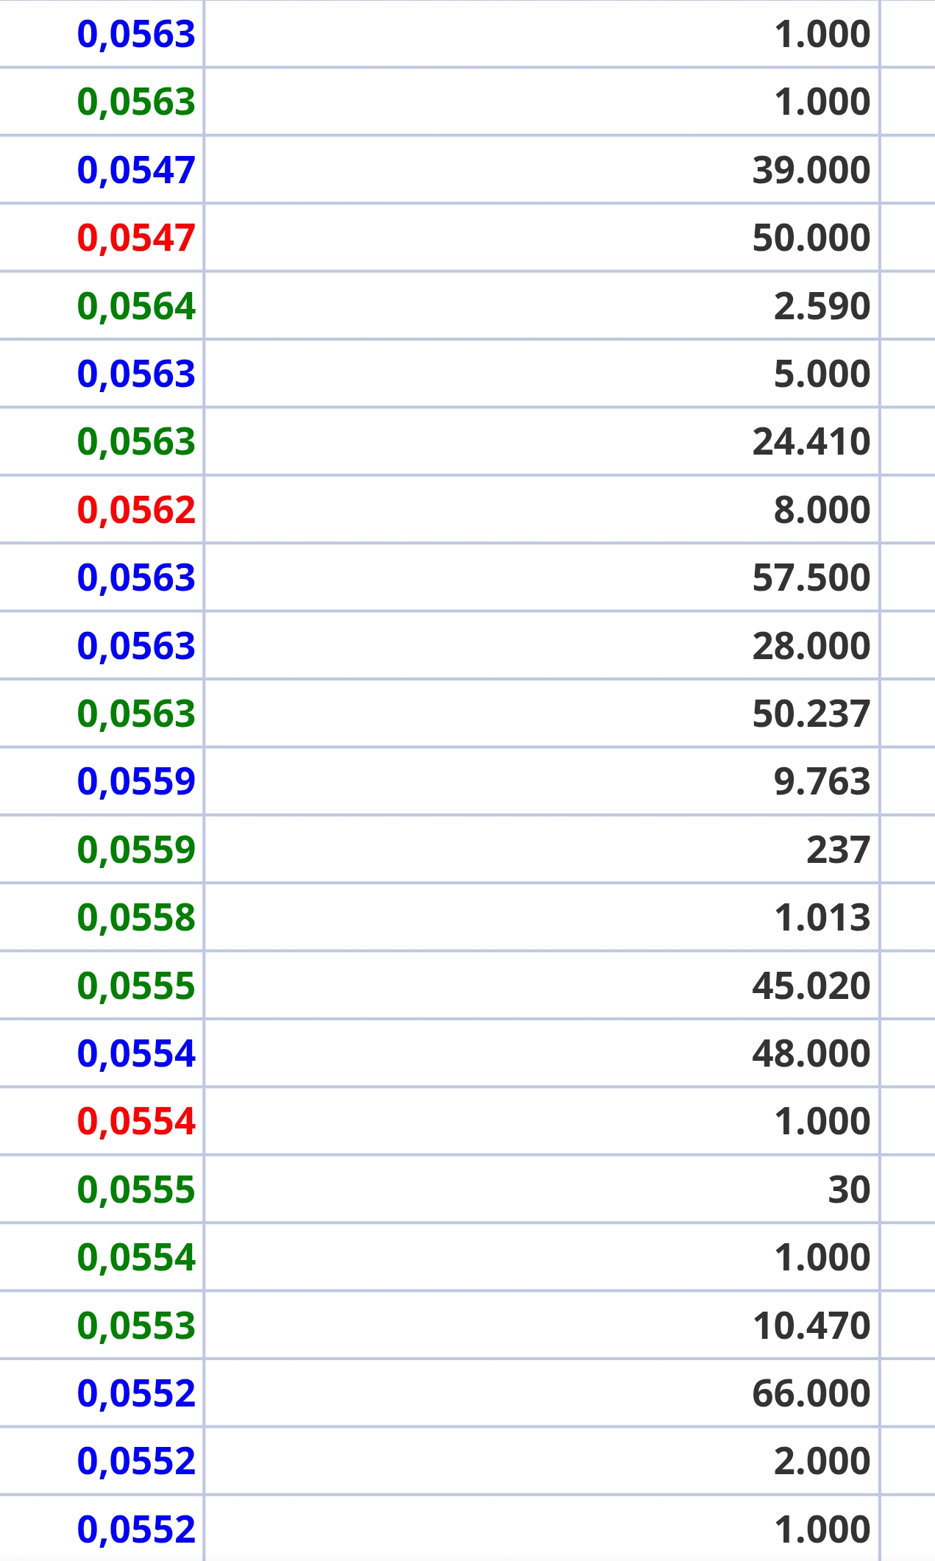
Task: Click the red 0,0562 price
Action: pos(136,510)
